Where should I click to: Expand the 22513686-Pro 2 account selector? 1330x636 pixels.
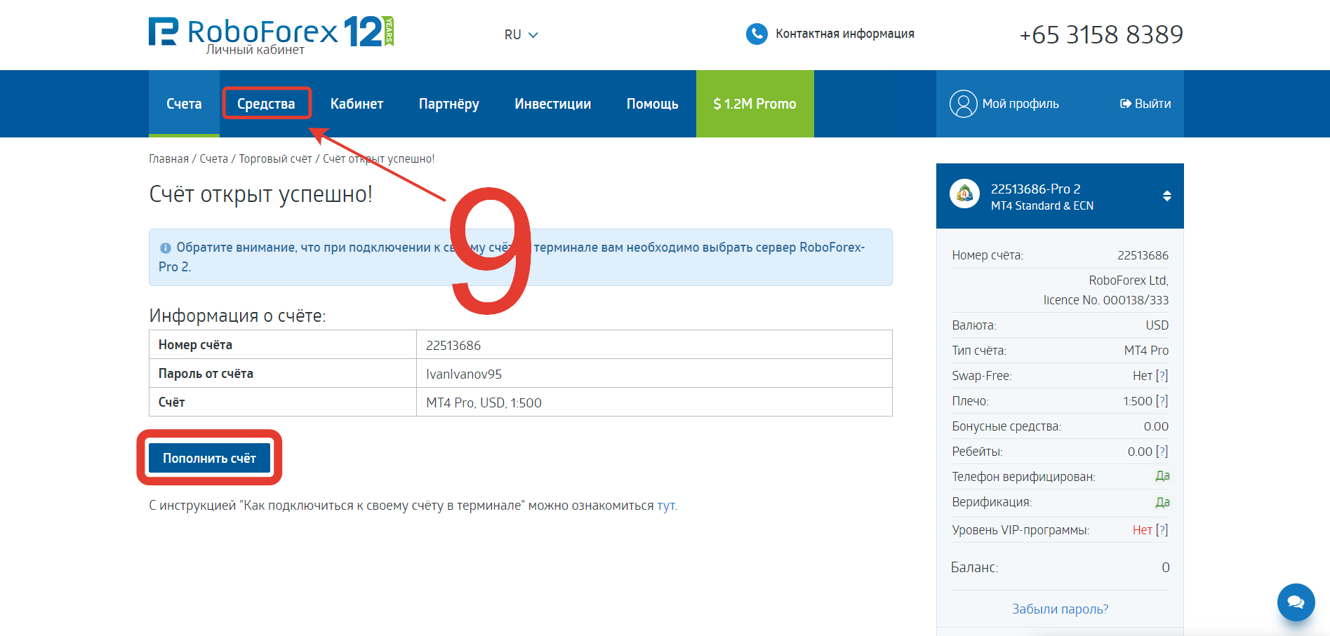pos(1060,196)
